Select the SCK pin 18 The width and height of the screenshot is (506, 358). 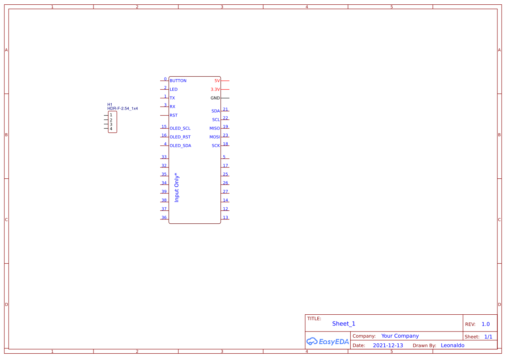point(215,145)
